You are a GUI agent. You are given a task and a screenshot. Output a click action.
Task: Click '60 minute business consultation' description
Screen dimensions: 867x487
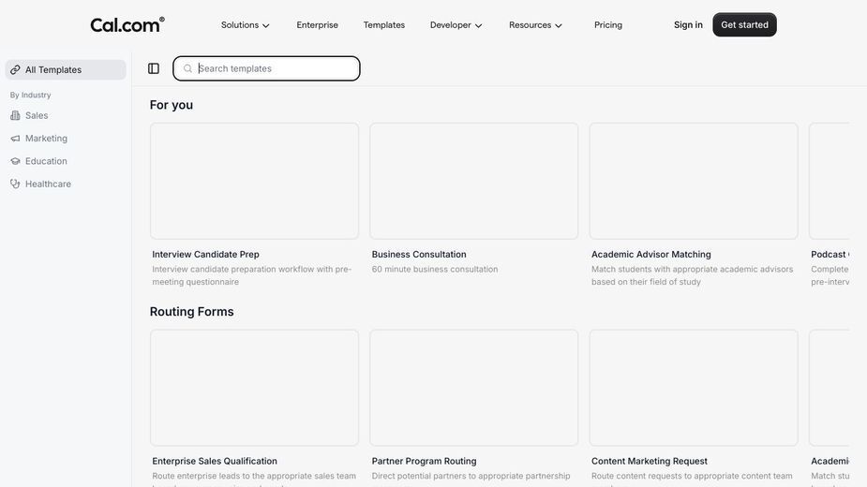[x=435, y=269]
